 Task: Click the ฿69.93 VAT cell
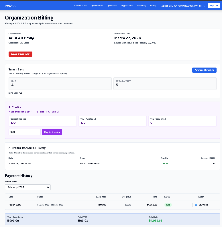[x=128, y=205]
